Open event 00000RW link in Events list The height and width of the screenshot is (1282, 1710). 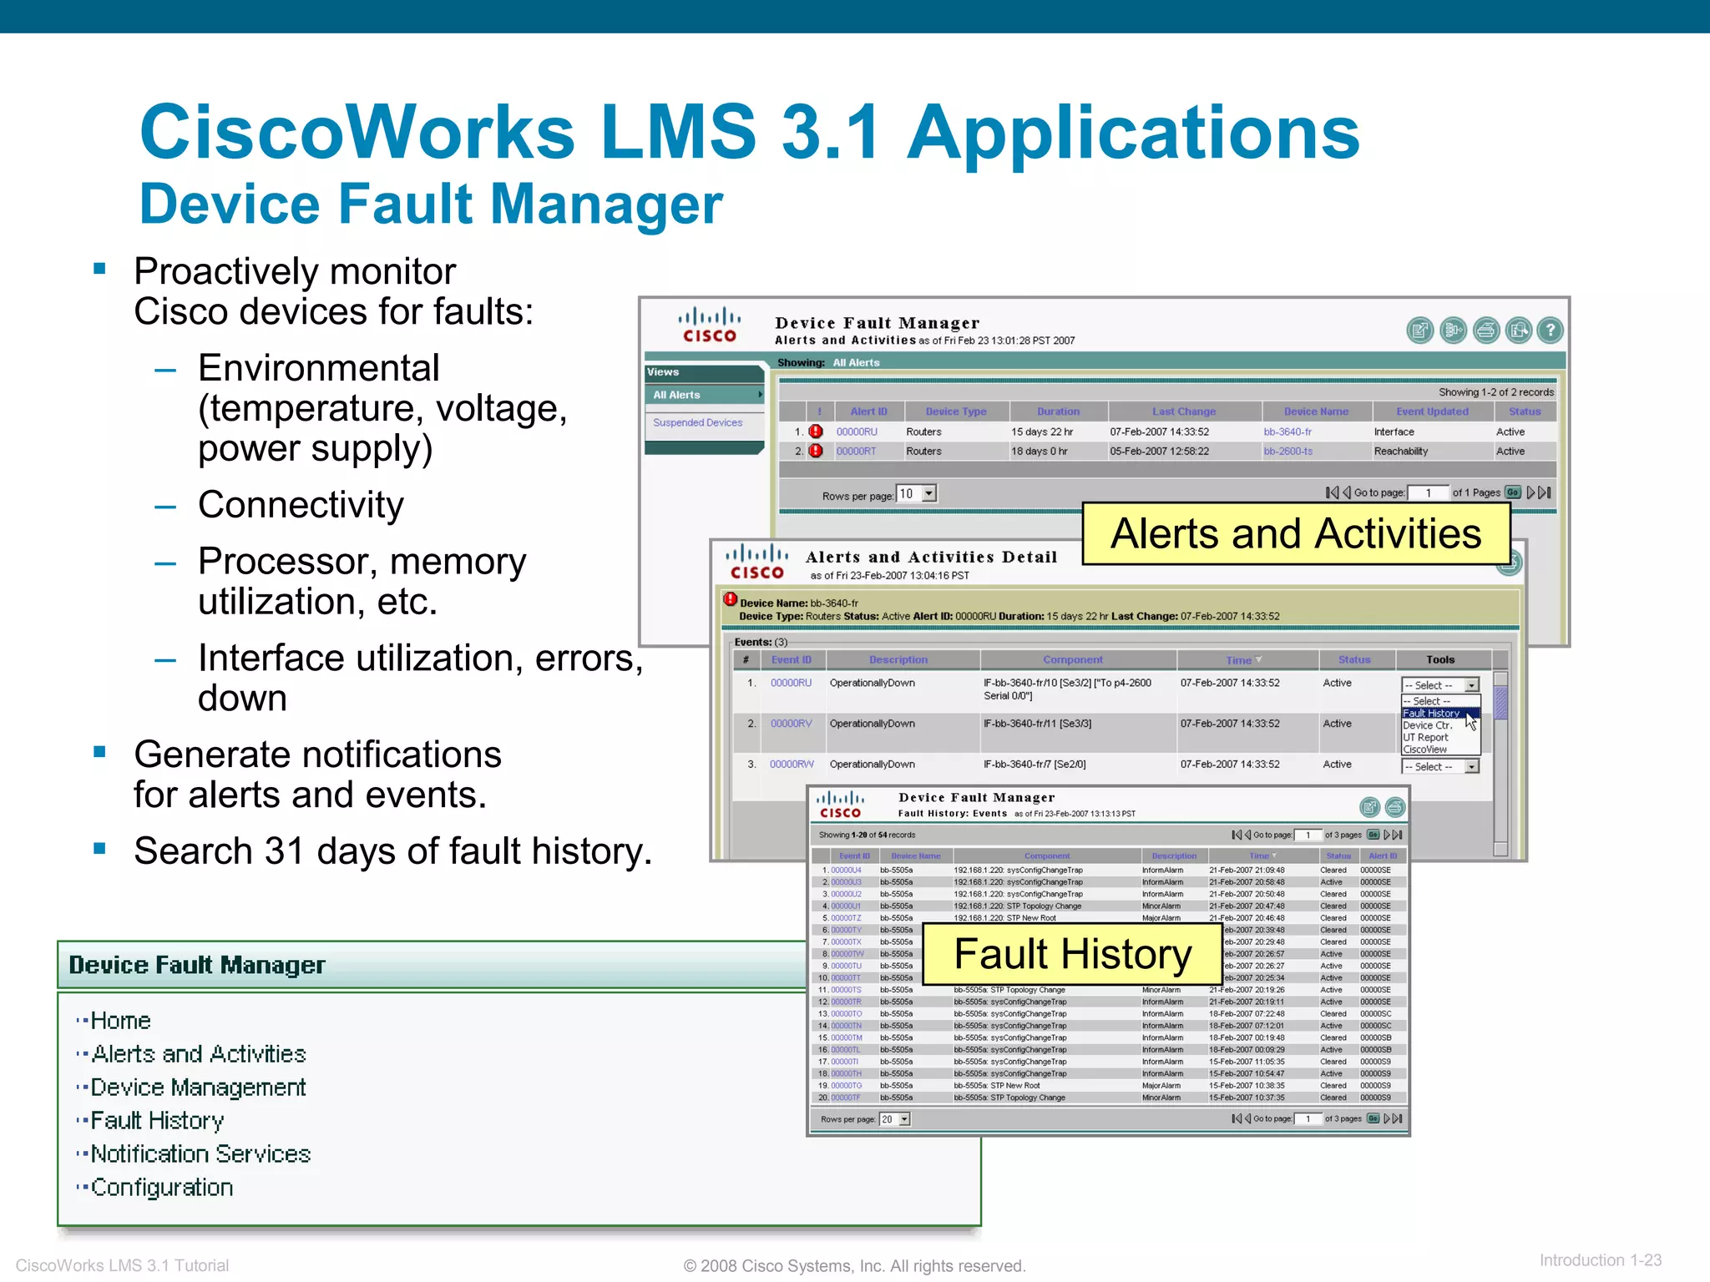click(792, 765)
